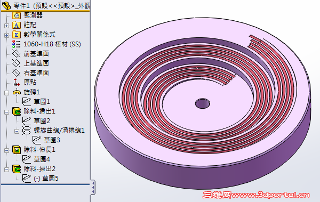Select the 零件1 part name text
This screenshot has width=320, height=202.
(x=22, y=6)
